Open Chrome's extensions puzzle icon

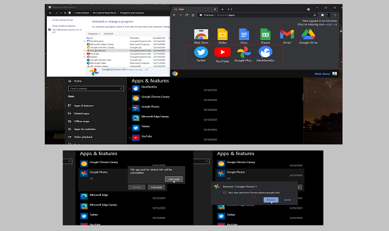pos(322,15)
